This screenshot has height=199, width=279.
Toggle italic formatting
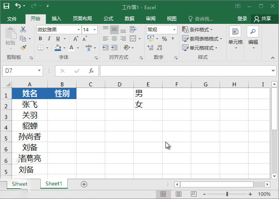click(49, 39)
